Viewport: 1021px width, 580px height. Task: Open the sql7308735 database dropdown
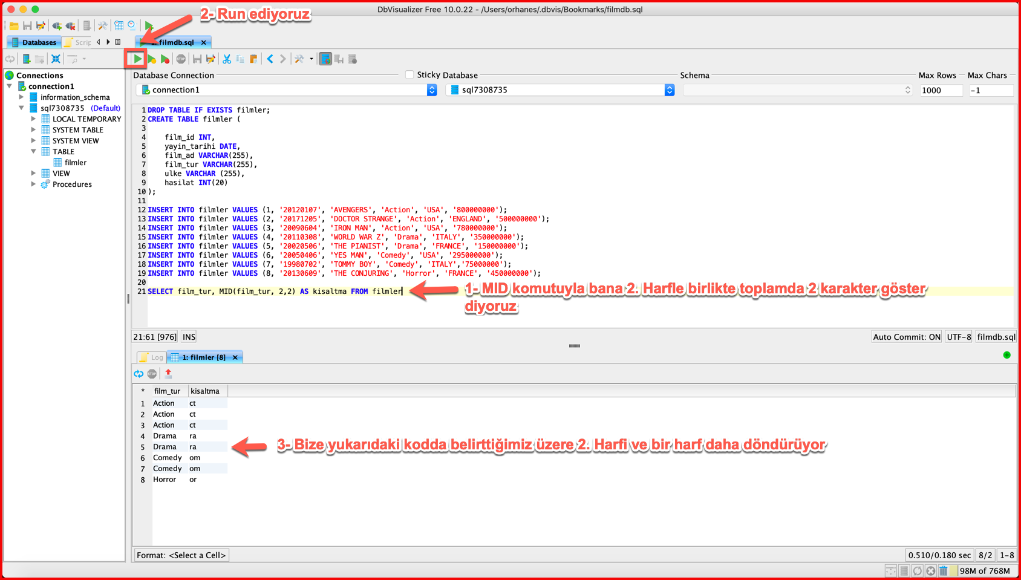click(x=560, y=90)
